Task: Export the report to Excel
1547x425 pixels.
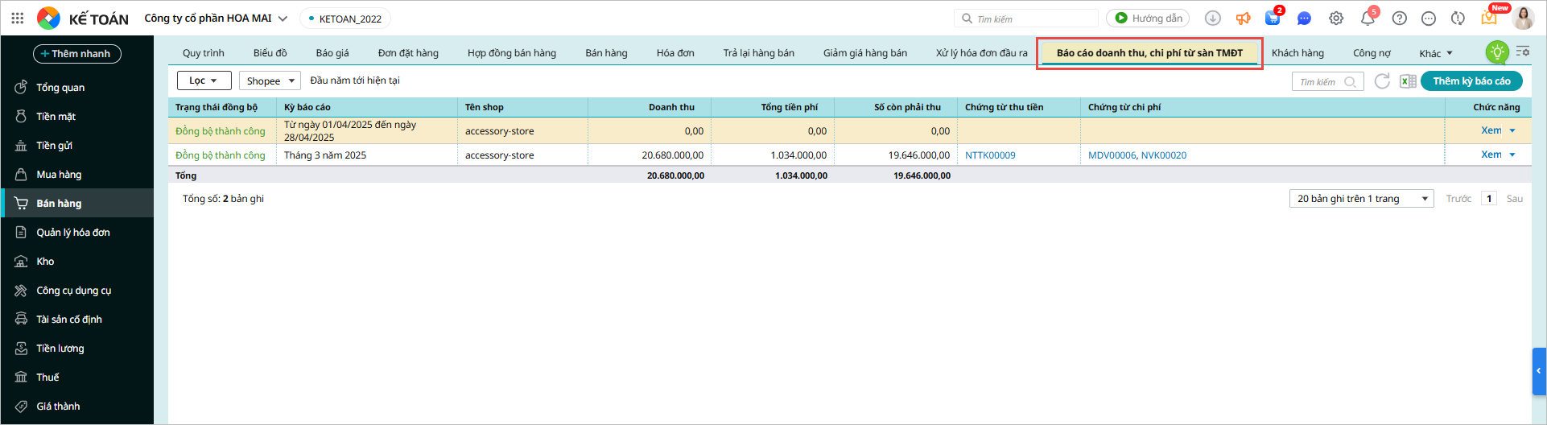Action: click(1408, 81)
